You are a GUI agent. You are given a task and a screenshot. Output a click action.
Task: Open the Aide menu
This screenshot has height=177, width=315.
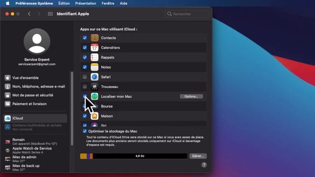124,3
